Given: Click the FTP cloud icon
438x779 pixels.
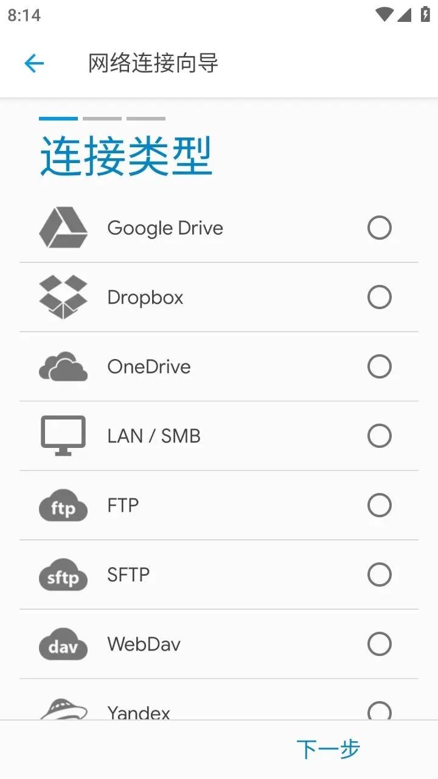Looking at the screenshot, I should click(63, 506).
